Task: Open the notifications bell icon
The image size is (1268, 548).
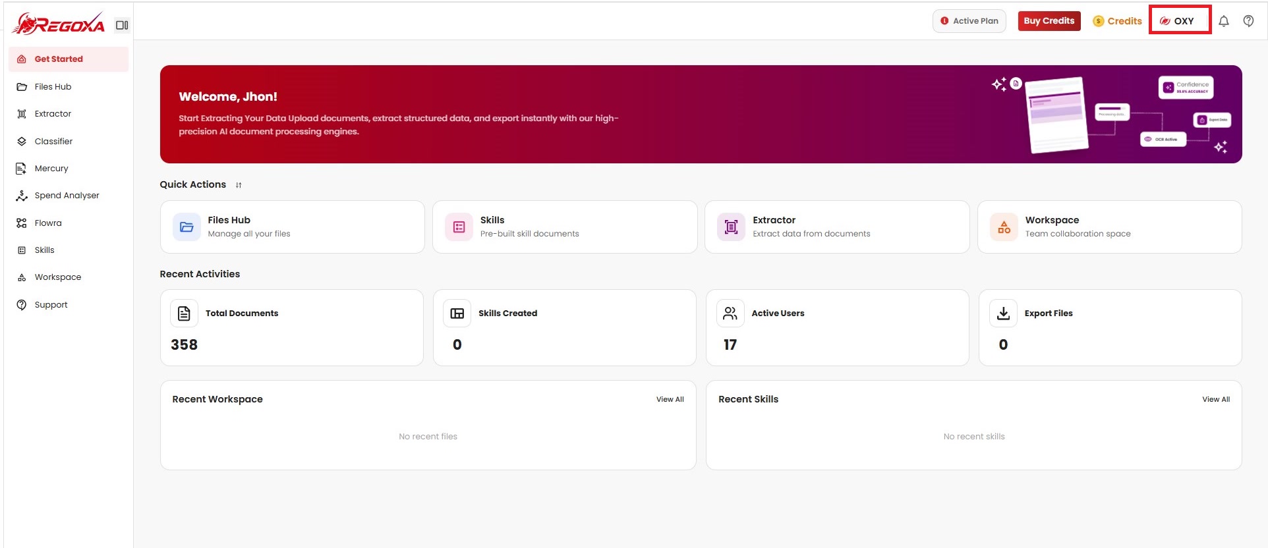Action: tap(1223, 21)
